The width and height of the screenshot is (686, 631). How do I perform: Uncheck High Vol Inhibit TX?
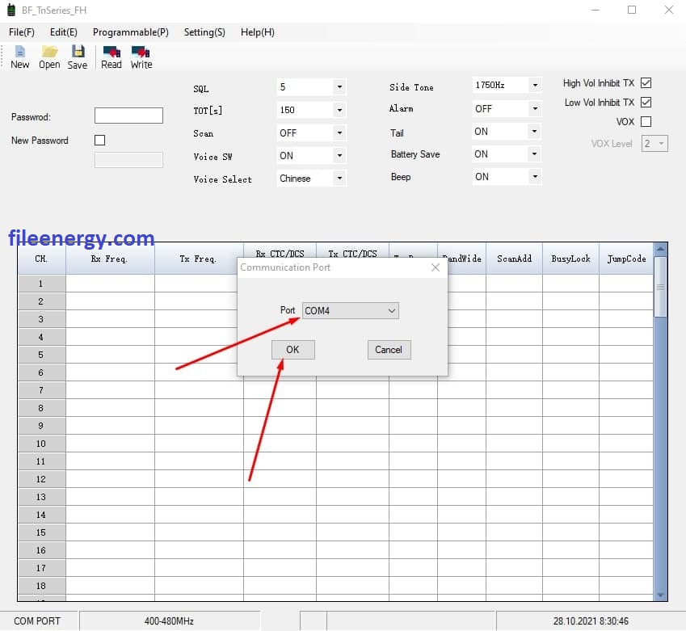[646, 82]
